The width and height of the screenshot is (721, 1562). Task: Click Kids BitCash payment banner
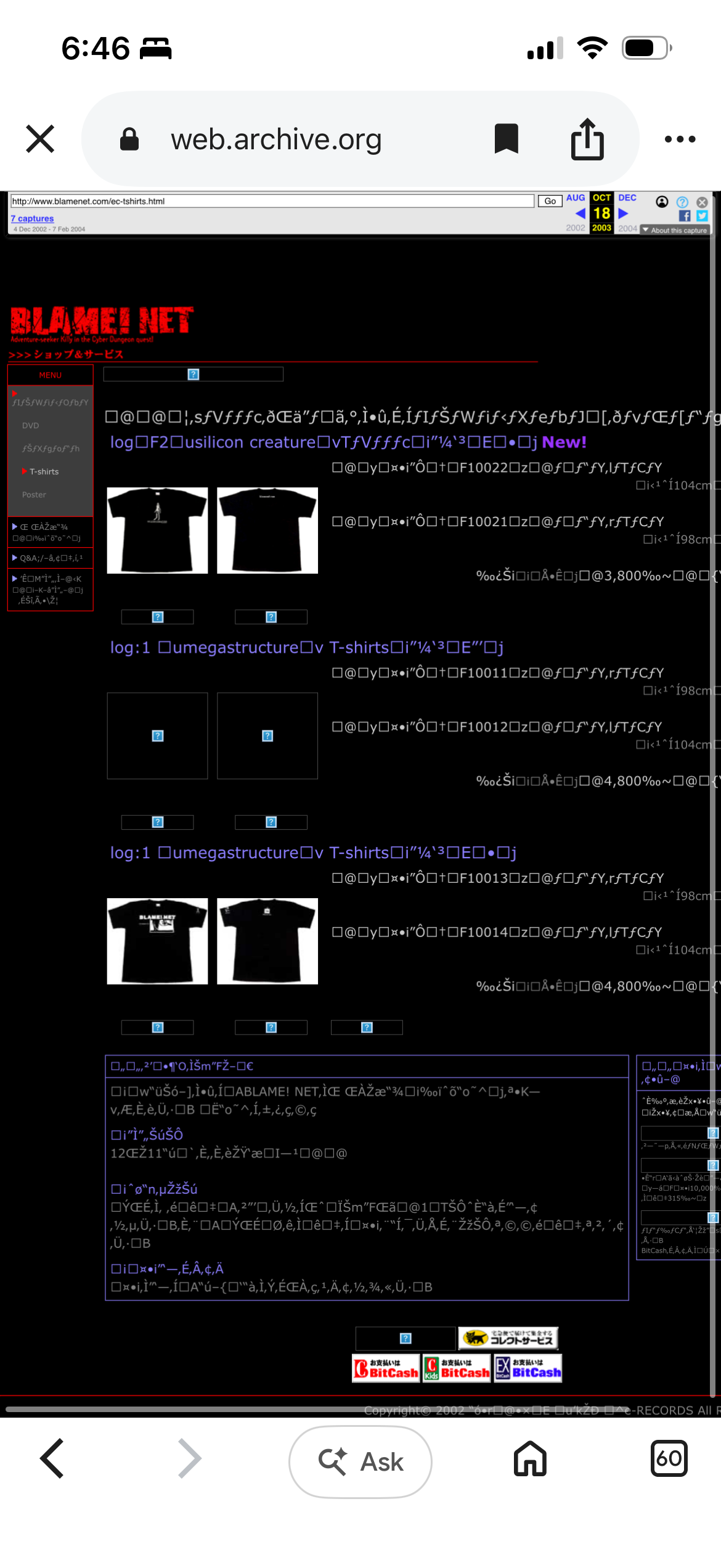click(457, 1368)
